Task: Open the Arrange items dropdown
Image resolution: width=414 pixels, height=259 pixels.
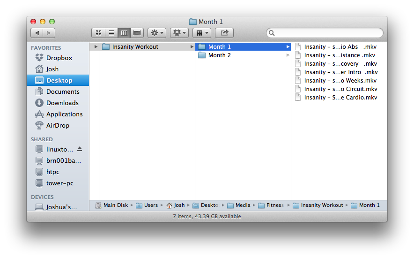Action: coord(202,33)
